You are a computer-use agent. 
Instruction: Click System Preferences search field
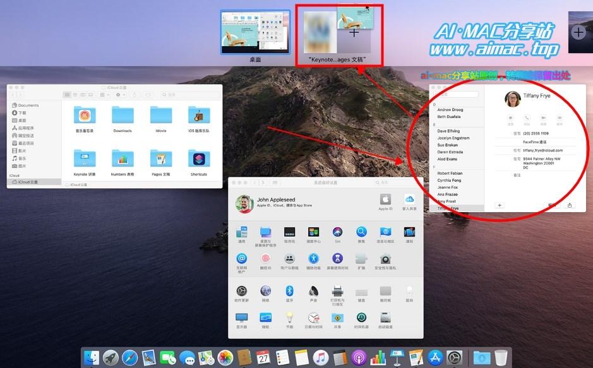pos(397,182)
